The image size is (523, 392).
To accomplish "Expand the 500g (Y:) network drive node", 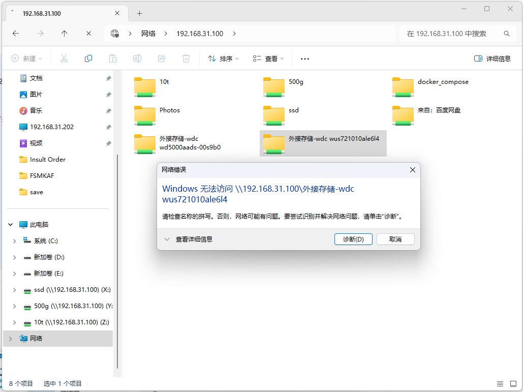I will (14, 306).
